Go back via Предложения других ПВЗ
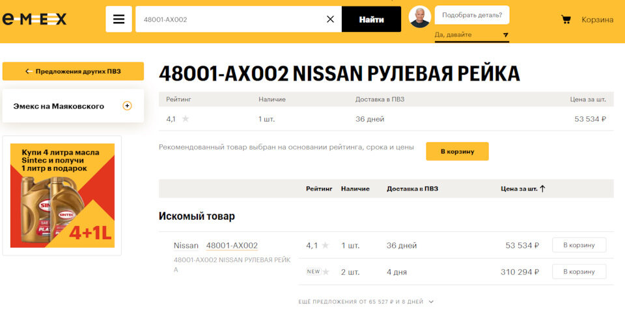625x312 pixels. pyautogui.click(x=73, y=71)
